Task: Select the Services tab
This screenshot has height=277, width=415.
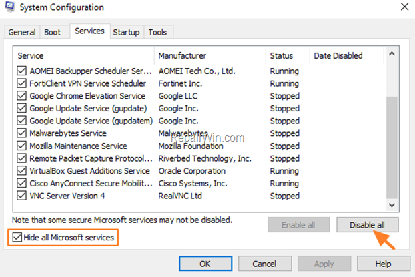Action: (89, 31)
